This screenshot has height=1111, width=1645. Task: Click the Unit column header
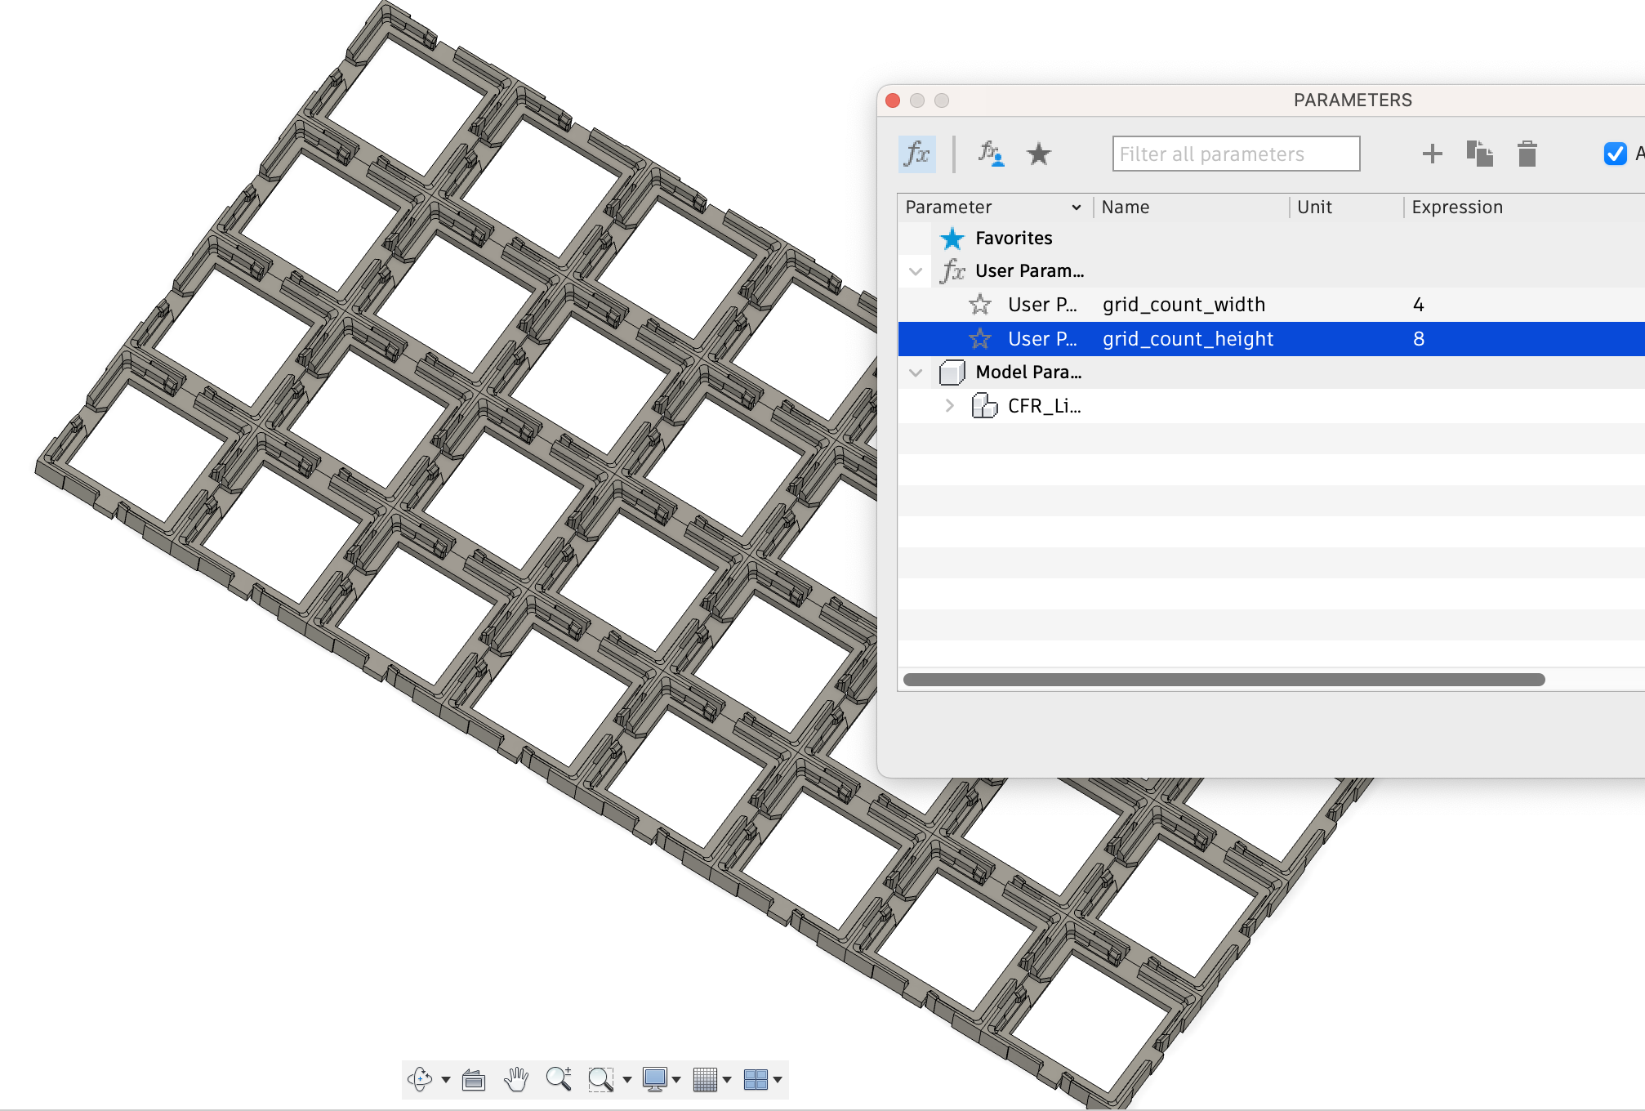coord(1314,207)
